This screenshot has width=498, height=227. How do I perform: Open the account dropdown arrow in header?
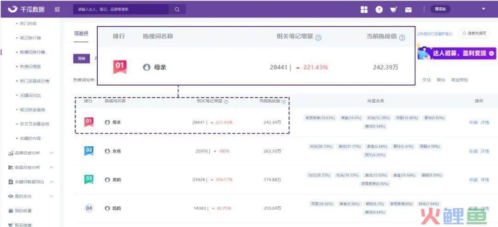(483, 9)
